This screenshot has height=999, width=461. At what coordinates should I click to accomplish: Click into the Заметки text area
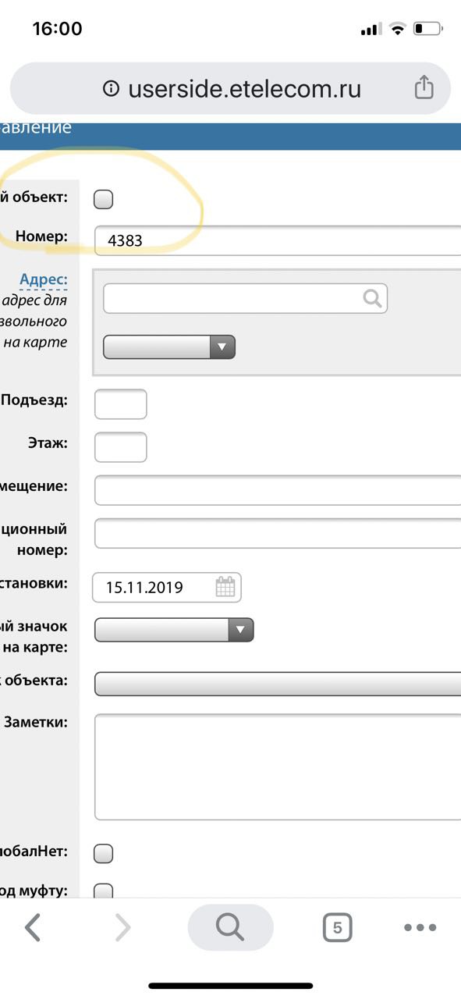coord(278,766)
